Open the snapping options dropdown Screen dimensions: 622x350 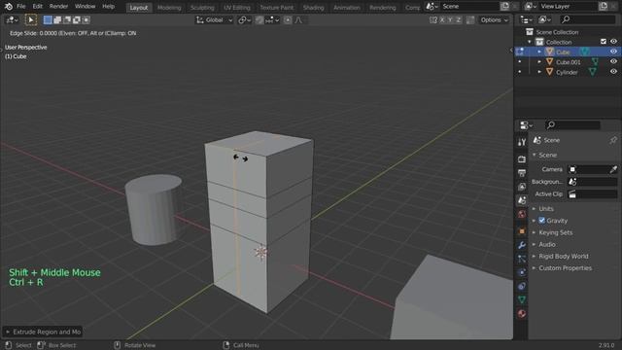point(272,19)
